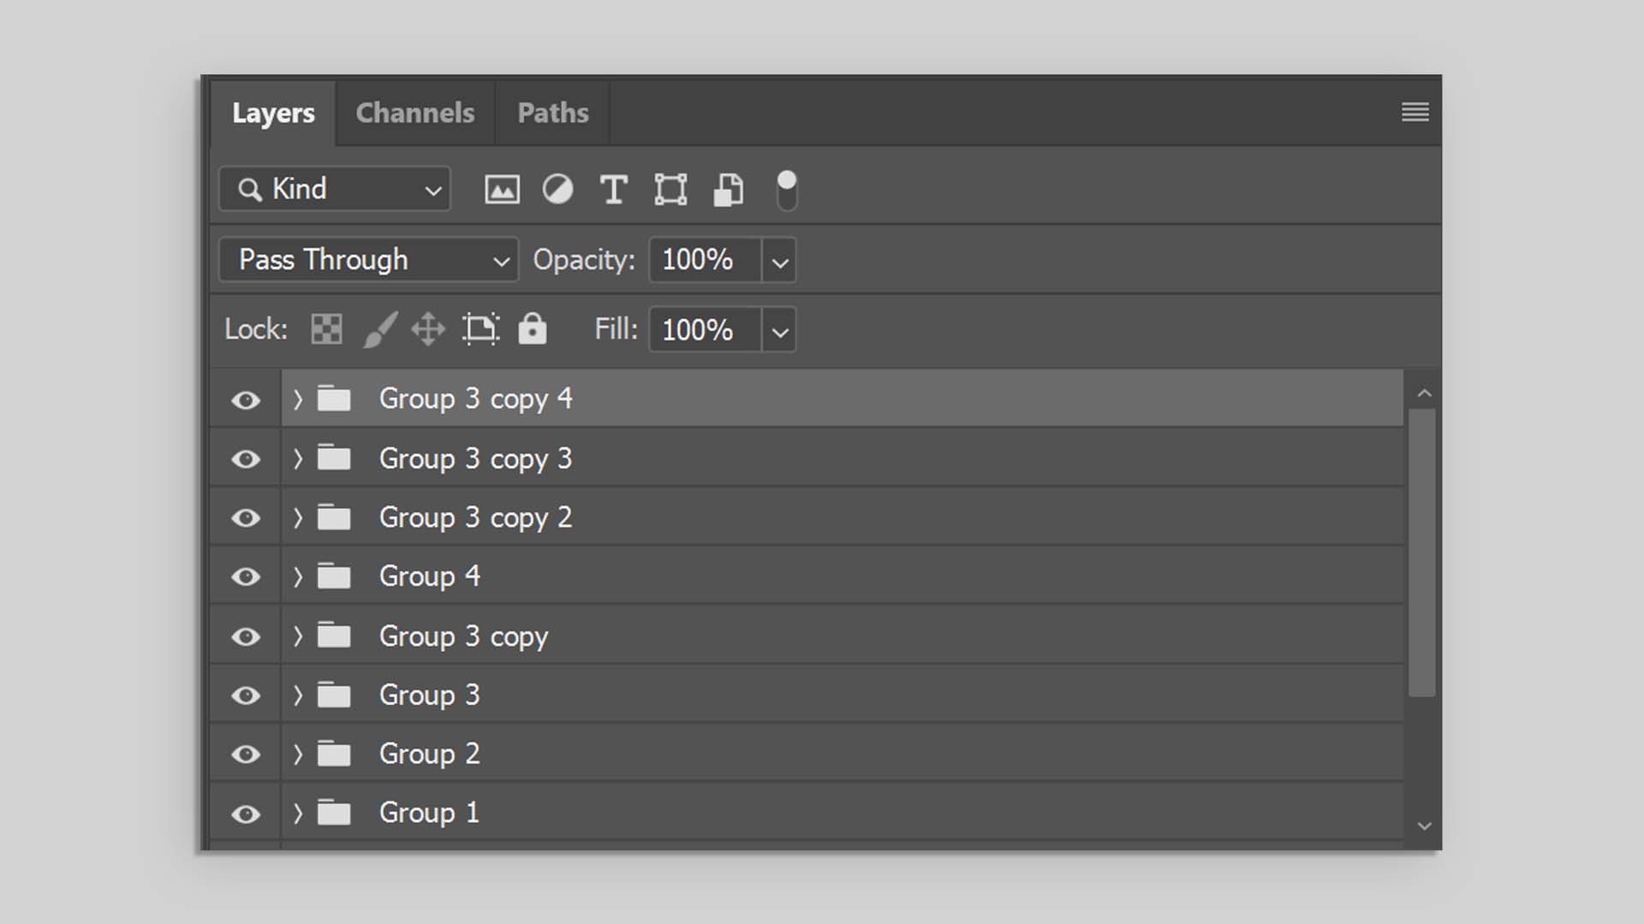Switch to the Paths tab
Image resolution: width=1644 pixels, height=924 pixels.
tap(553, 113)
